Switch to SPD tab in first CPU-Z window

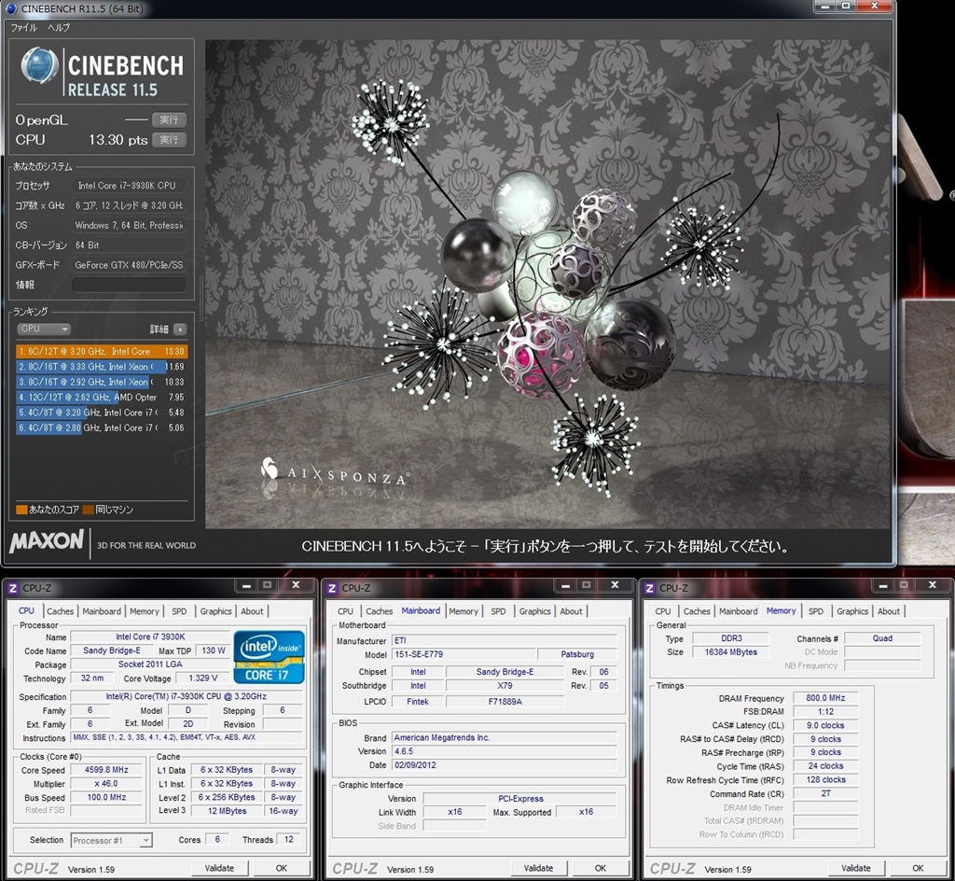click(179, 611)
